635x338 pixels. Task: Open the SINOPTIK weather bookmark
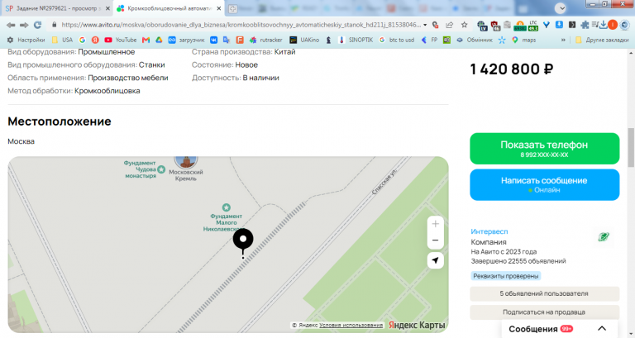click(x=356, y=40)
